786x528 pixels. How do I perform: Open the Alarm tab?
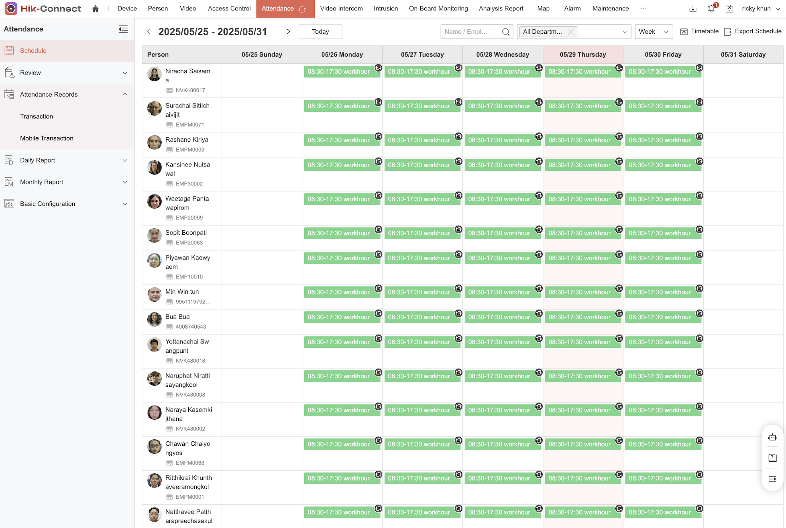[x=572, y=8]
